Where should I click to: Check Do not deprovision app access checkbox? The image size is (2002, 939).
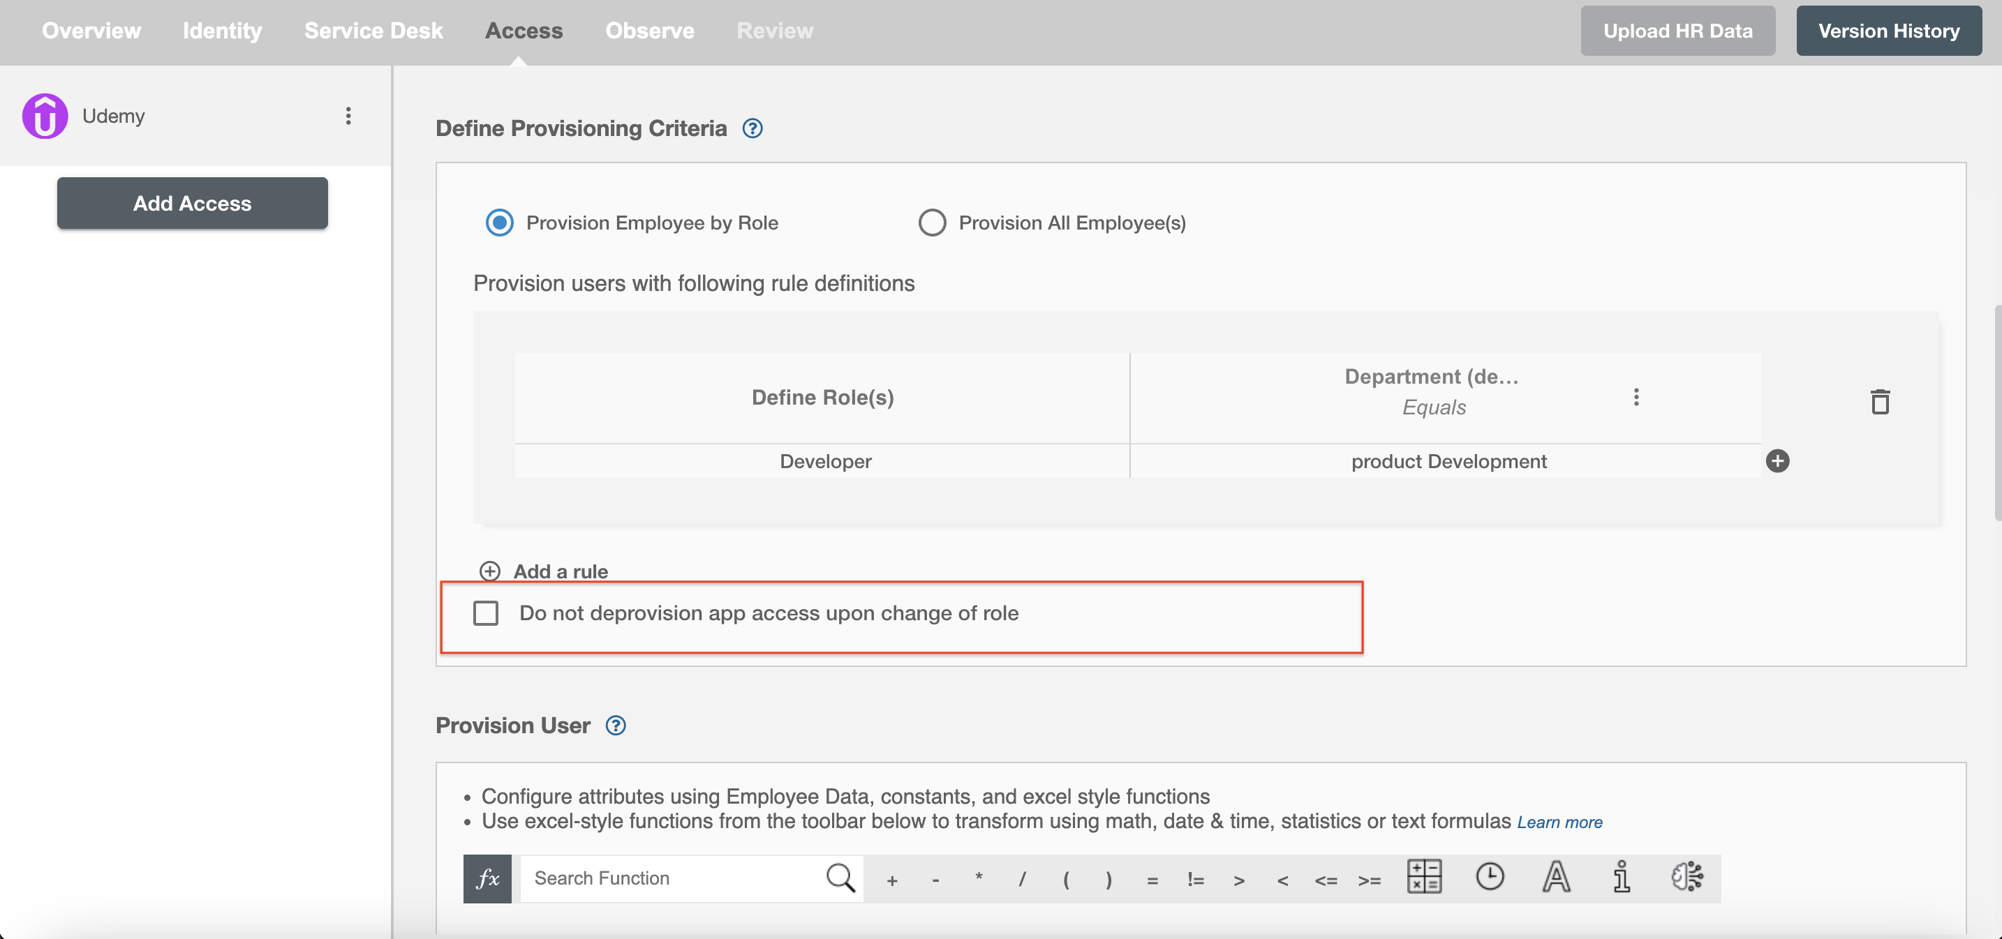pos(486,614)
